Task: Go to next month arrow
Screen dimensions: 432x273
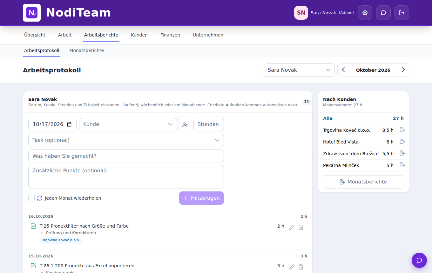Action: (403, 70)
